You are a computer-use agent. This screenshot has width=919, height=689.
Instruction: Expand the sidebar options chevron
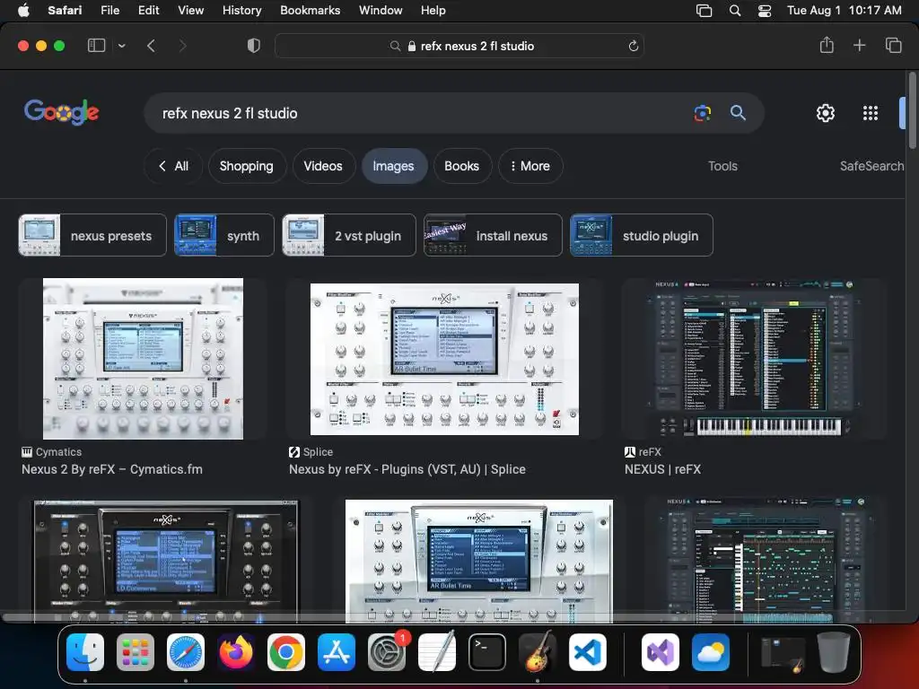click(x=121, y=46)
